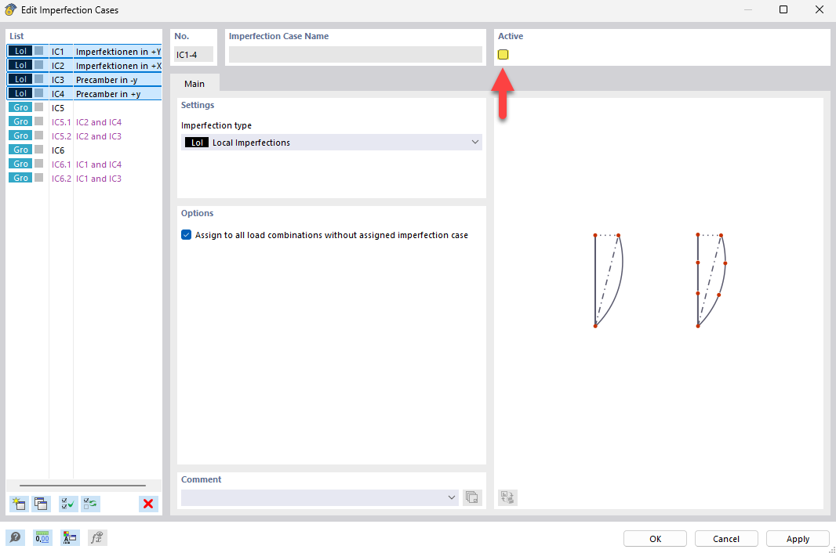
Task: Open the help button
Action: (16, 537)
